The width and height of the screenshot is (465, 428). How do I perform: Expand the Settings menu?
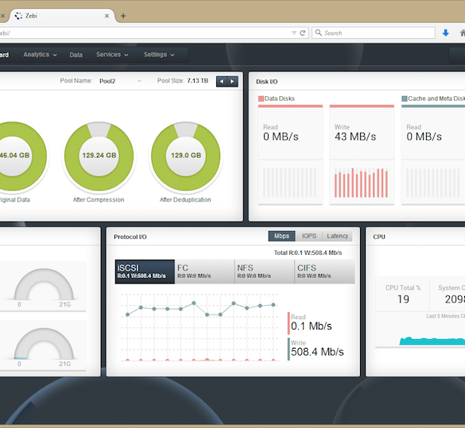(159, 55)
